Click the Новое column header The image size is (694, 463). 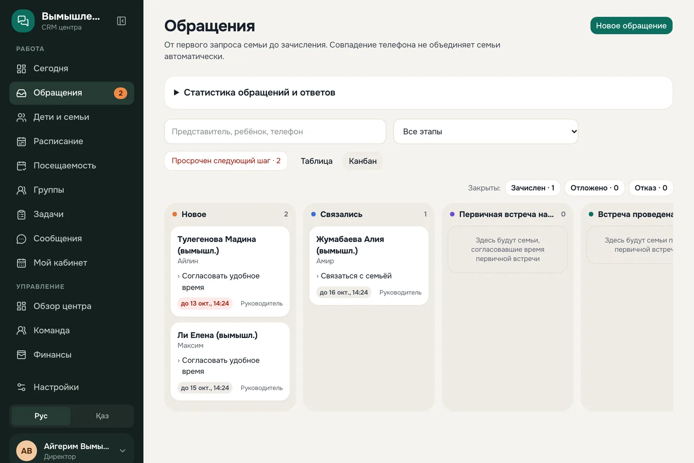[230, 214]
